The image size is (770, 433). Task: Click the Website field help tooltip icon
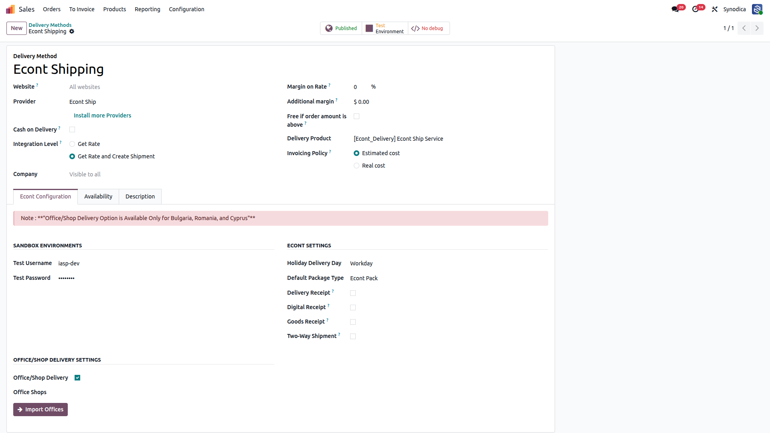click(37, 85)
